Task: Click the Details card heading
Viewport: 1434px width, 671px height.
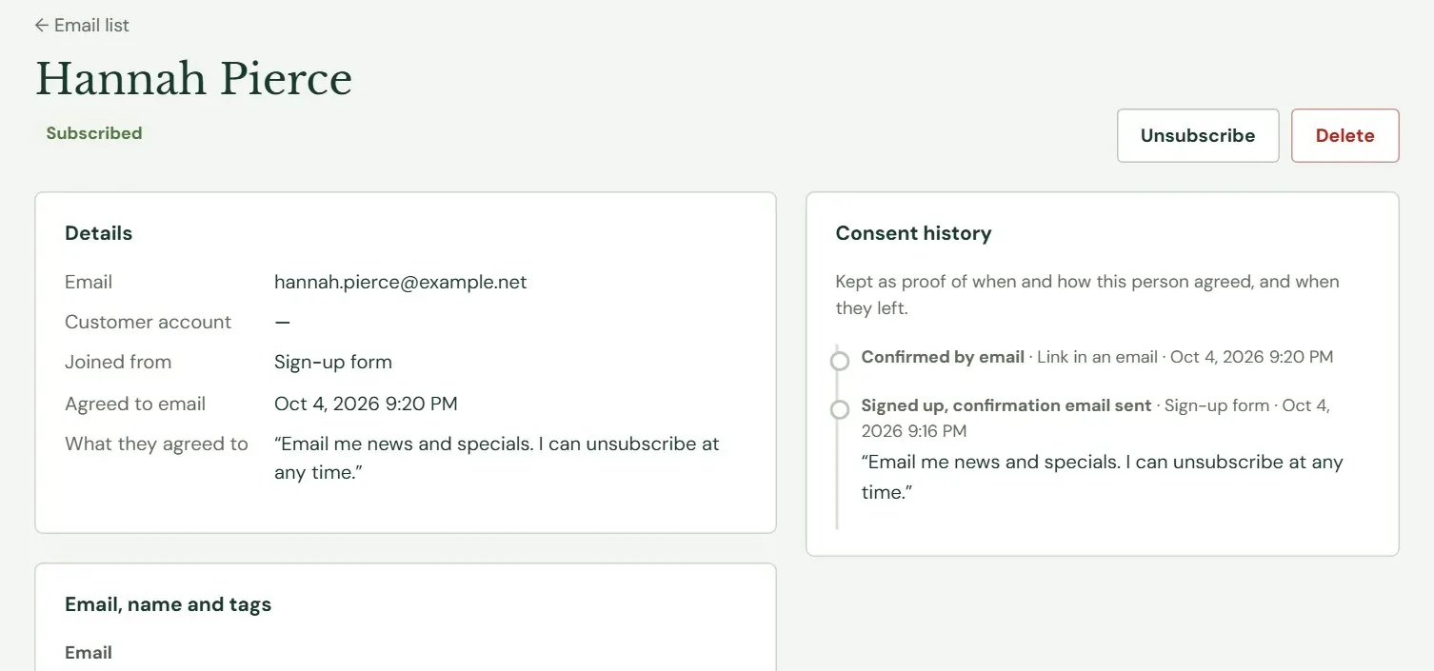Action: point(98,233)
